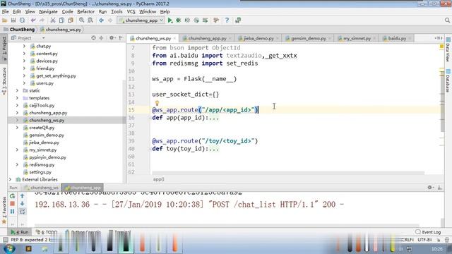Expand the redismsg.py tree node

17,164
